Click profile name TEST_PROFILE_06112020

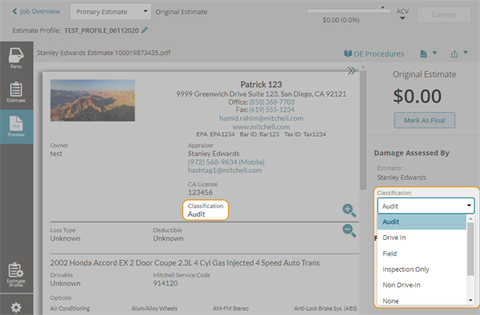pyautogui.click(x=102, y=30)
